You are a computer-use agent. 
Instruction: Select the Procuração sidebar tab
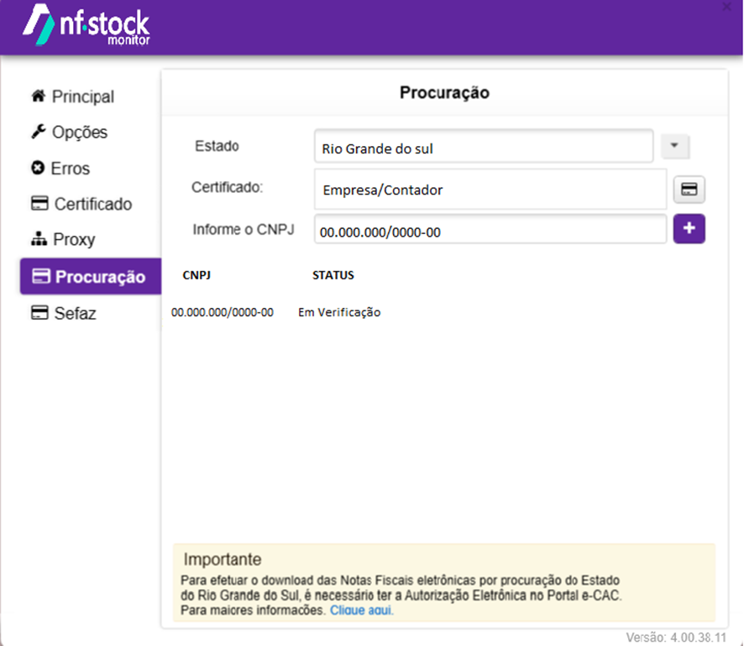tap(91, 276)
